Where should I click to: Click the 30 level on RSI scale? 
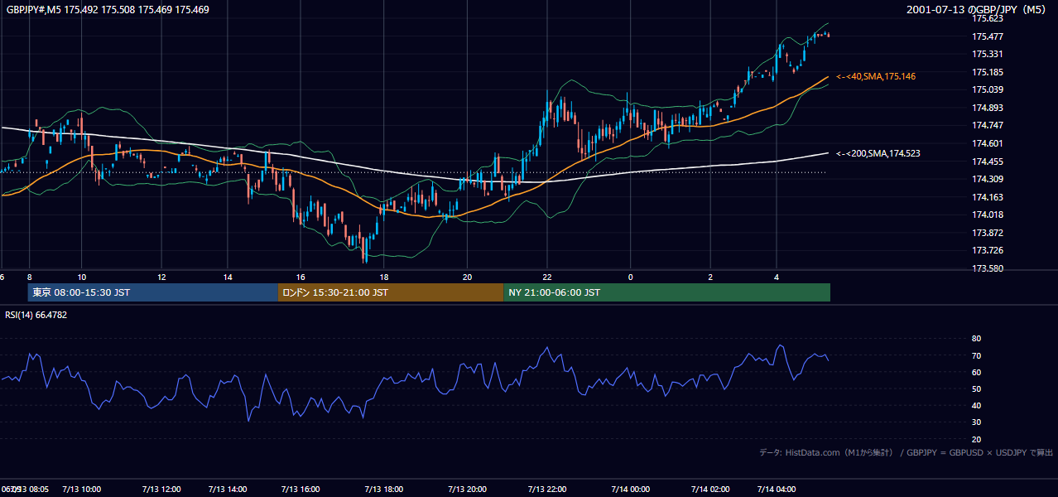tap(977, 422)
